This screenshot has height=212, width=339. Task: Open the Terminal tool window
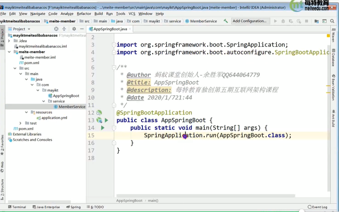click(17, 207)
